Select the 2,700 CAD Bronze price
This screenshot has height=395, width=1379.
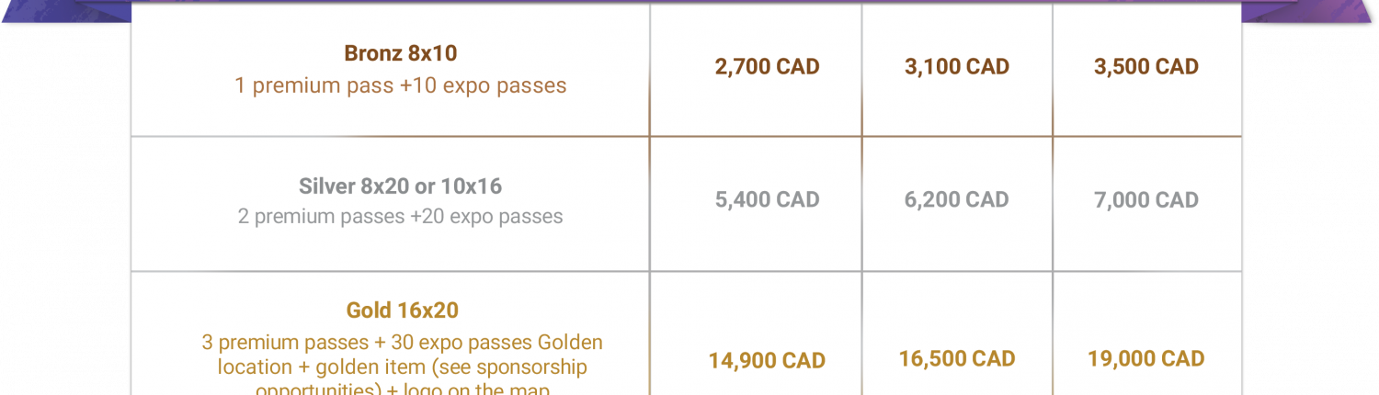coord(767,67)
